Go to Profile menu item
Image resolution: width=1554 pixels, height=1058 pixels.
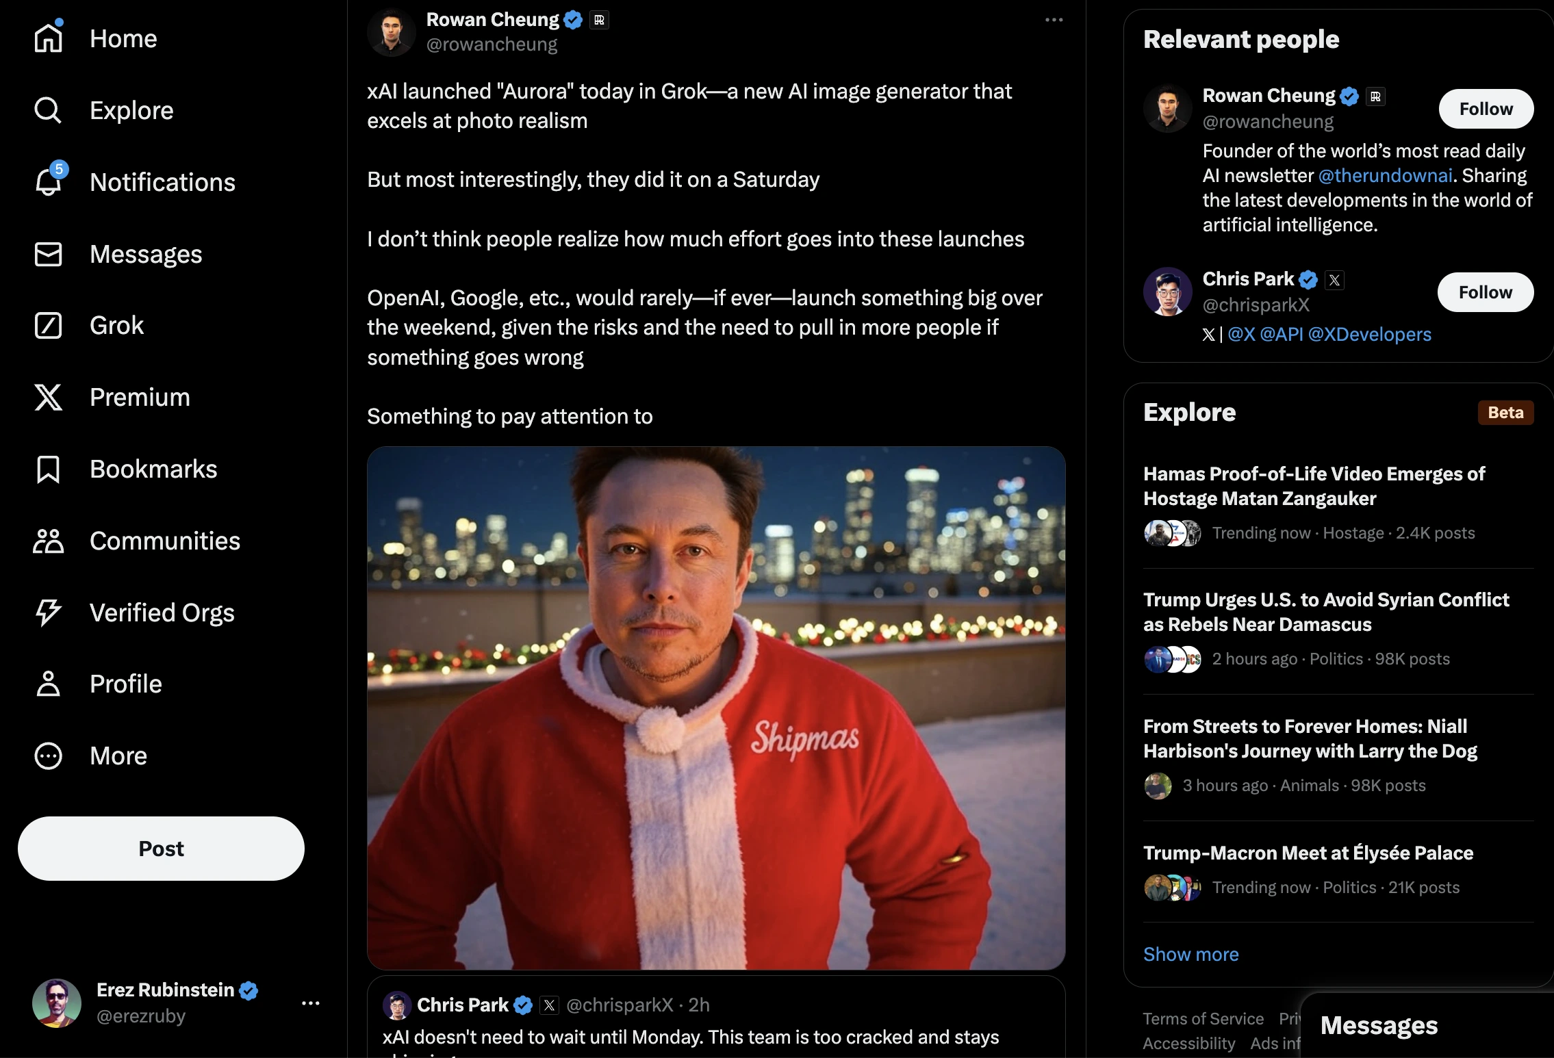[126, 684]
